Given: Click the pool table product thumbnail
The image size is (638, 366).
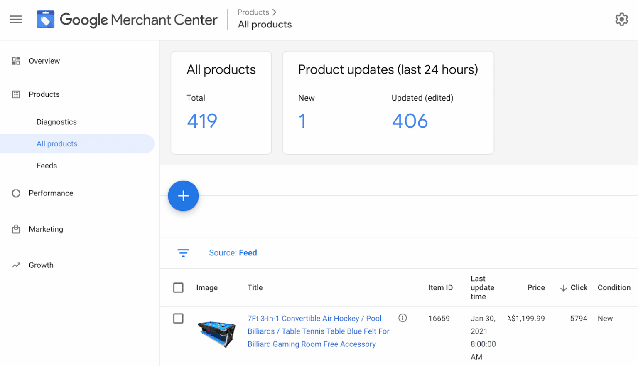Looking at the screenshot, I should point(216,333).
